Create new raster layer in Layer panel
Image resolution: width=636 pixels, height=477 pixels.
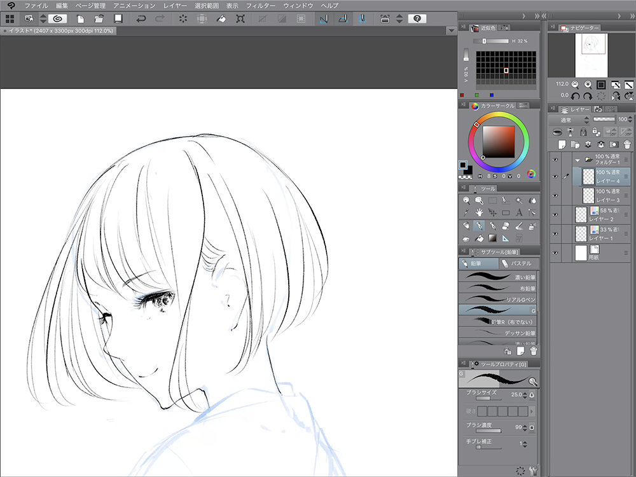(562, 144)
